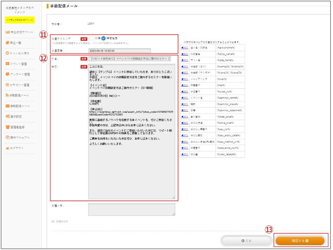The height and width of the screenshot is (250, 333).
Task: Open 申込状況サマリー in the sidebar
Action: point(21,32)
